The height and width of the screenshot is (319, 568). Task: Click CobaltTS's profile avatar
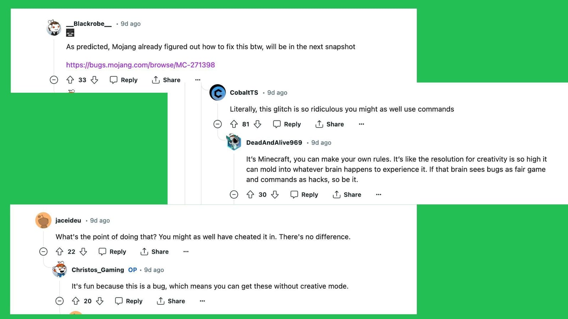point(218,93)
